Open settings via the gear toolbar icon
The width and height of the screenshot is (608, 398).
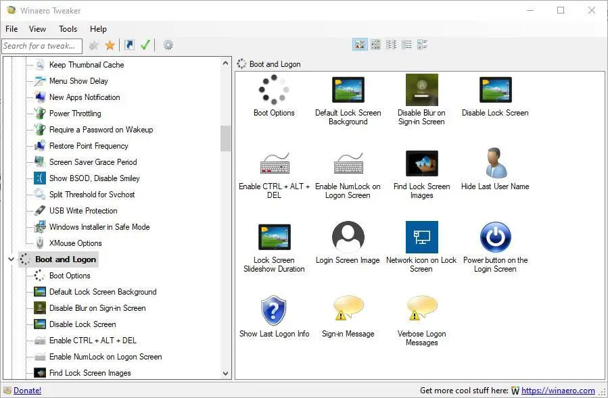[x=168, y=45]
